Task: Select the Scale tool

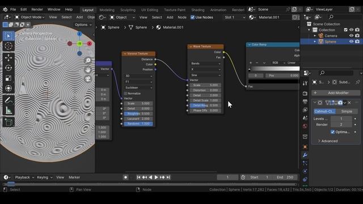Action: [9, 78]
